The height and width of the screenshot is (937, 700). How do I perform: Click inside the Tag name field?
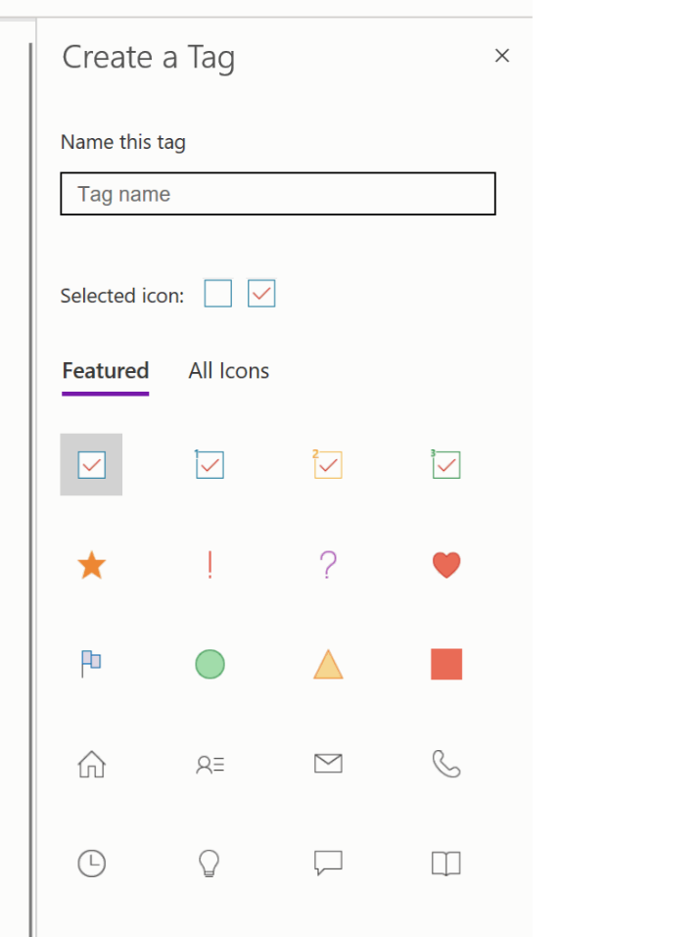[x=277, y=193]
